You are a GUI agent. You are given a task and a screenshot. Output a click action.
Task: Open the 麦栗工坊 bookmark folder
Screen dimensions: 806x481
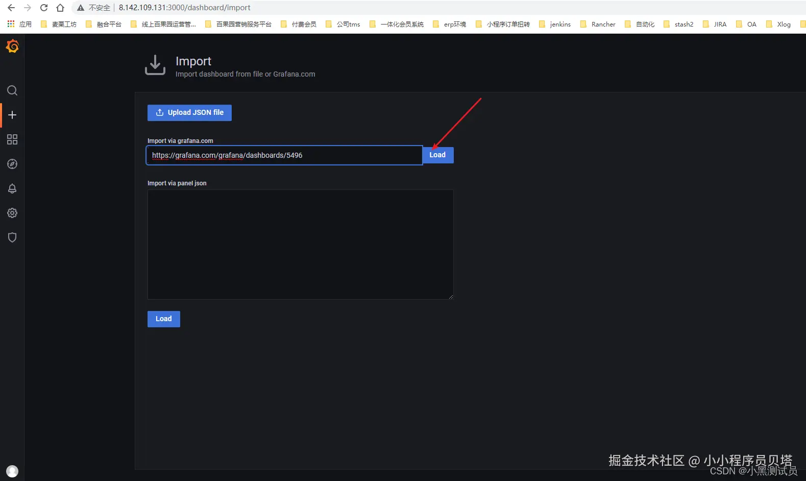tap(59, 24)
